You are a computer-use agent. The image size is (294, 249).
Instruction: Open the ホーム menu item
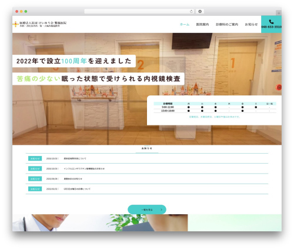[185, 24]
